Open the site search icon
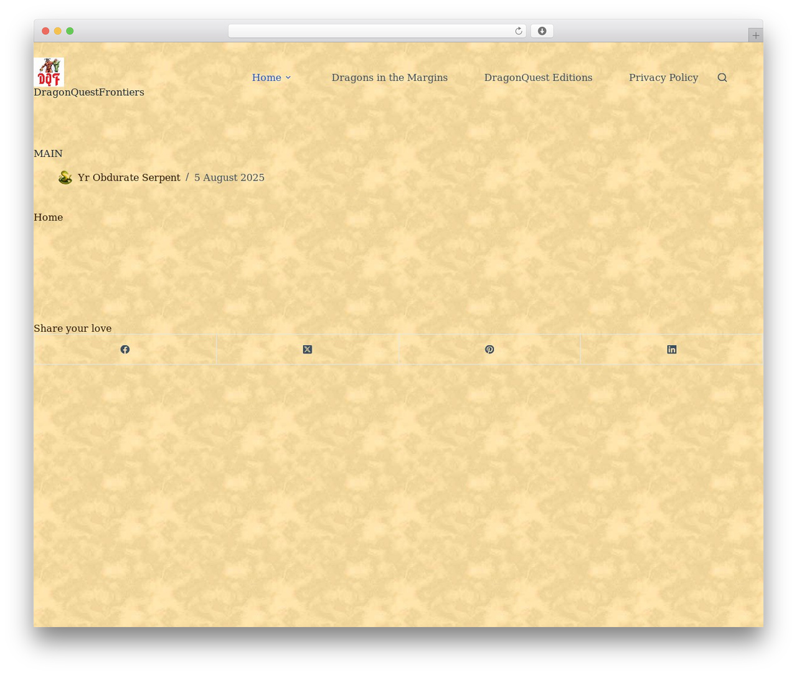 pyautogui.click(x=722, y=77)
